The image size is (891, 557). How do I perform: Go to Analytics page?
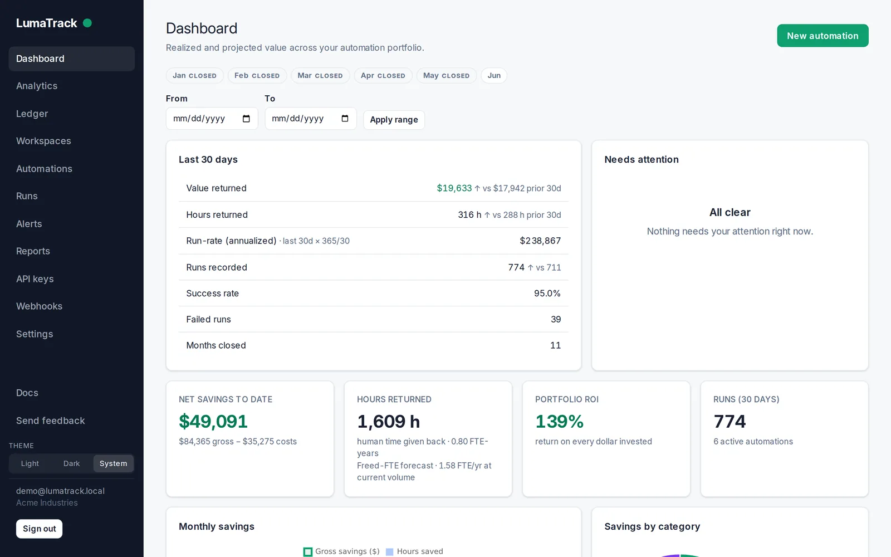coord(72,86)
